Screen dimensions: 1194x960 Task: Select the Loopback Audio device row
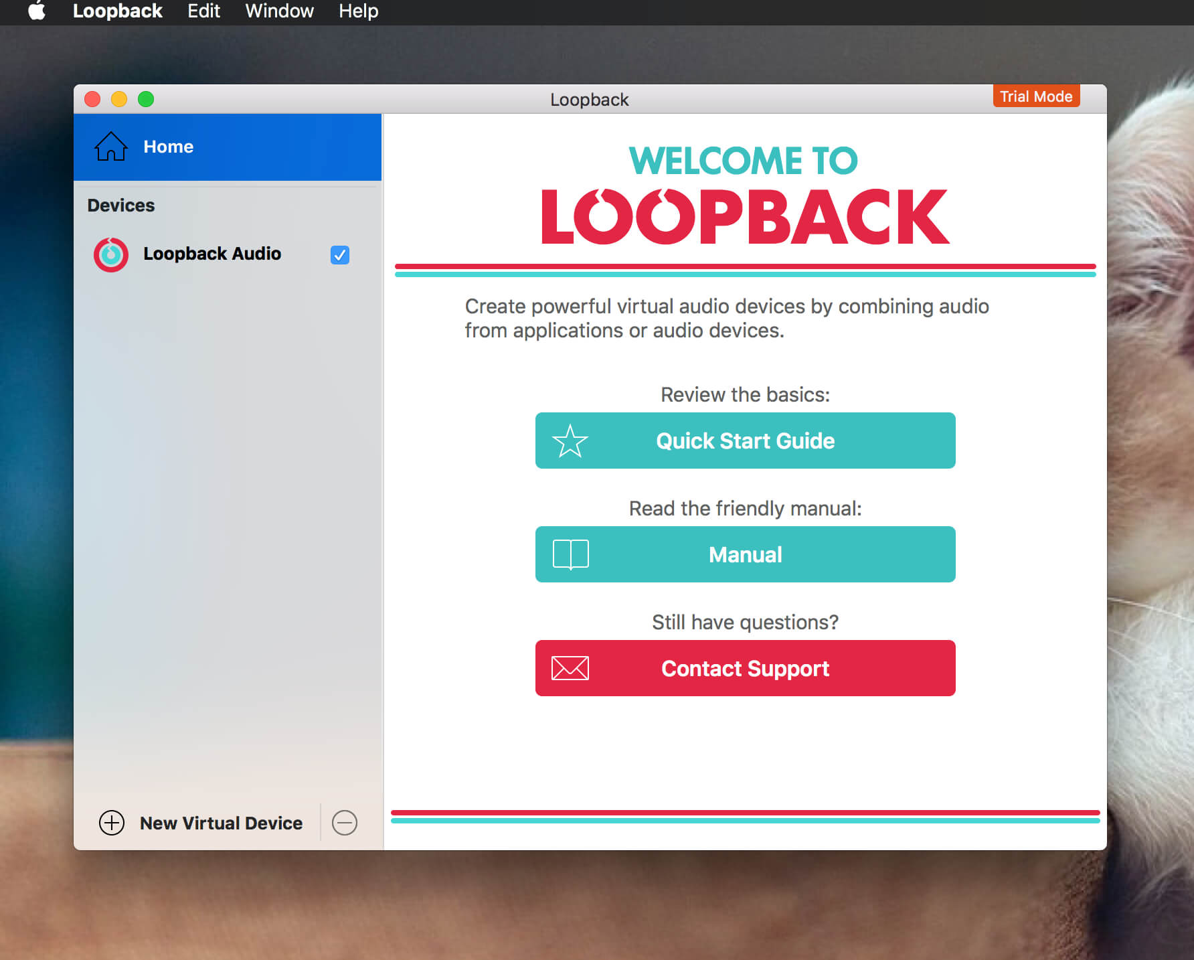coord(228,254)
